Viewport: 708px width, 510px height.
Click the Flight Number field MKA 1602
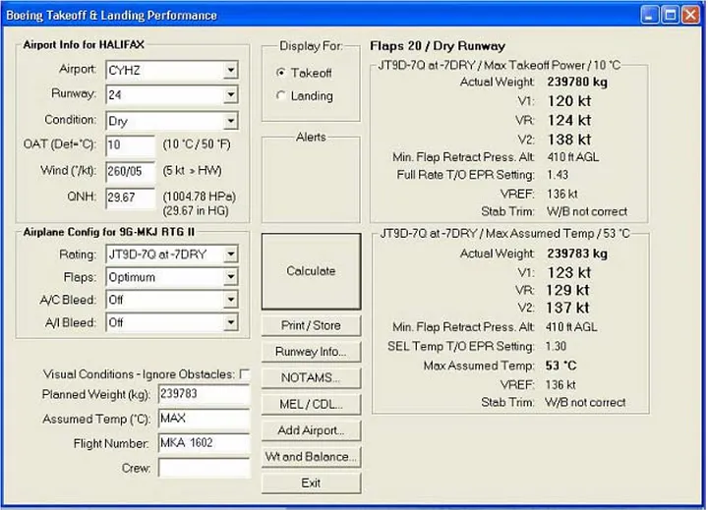click(x=205, y=443)
